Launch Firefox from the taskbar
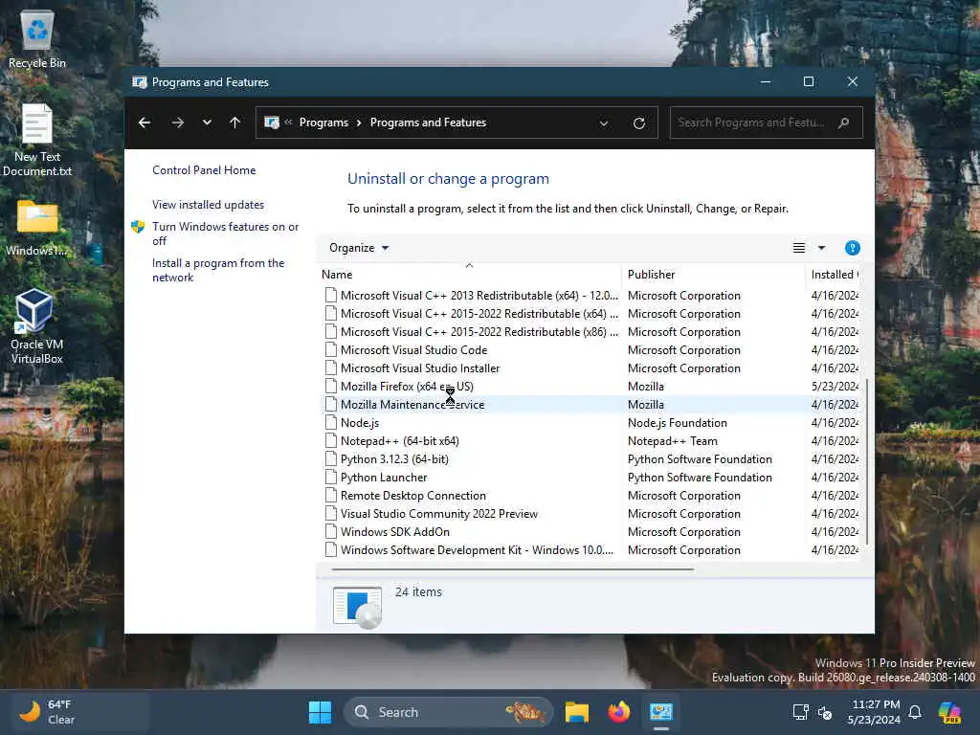Image resolution: width=980 pixels, height=735 pixels. (619, 712)
